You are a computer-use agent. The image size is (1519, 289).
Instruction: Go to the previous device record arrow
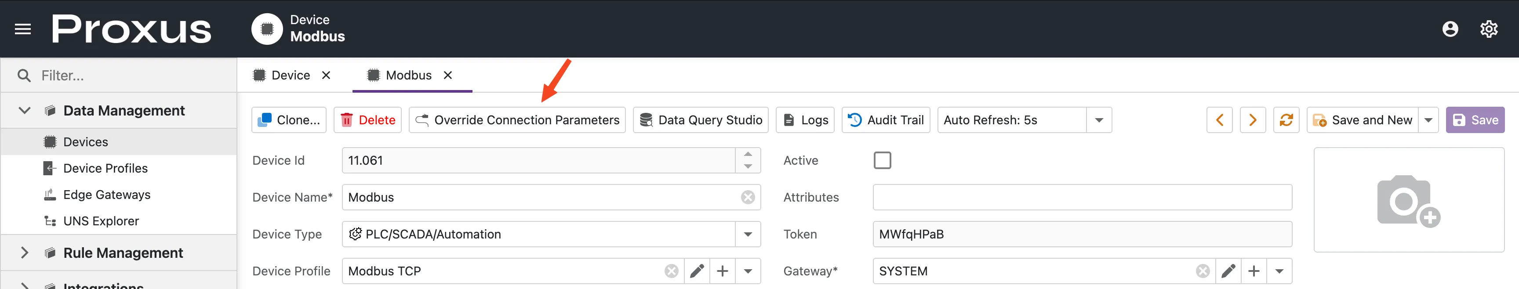[x=1219, y=120]
